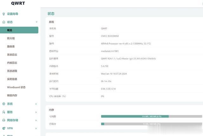Click the disk icon beside 网络存储
The width and height of the screenshot is (203, 136).
click(x=4, y=120)
